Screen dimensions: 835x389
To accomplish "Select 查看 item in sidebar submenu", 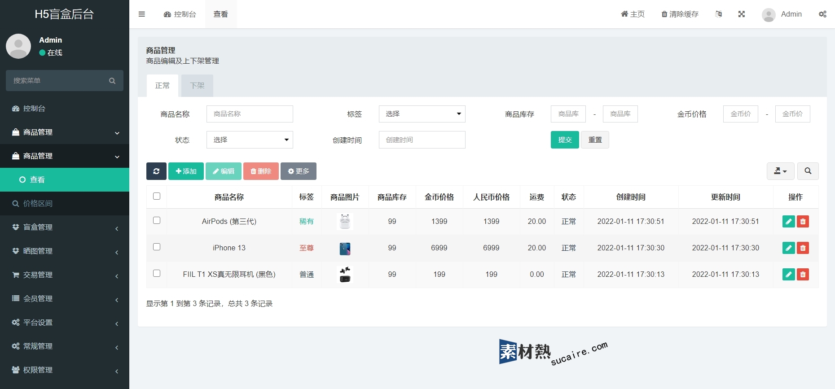I will (65, 179).
